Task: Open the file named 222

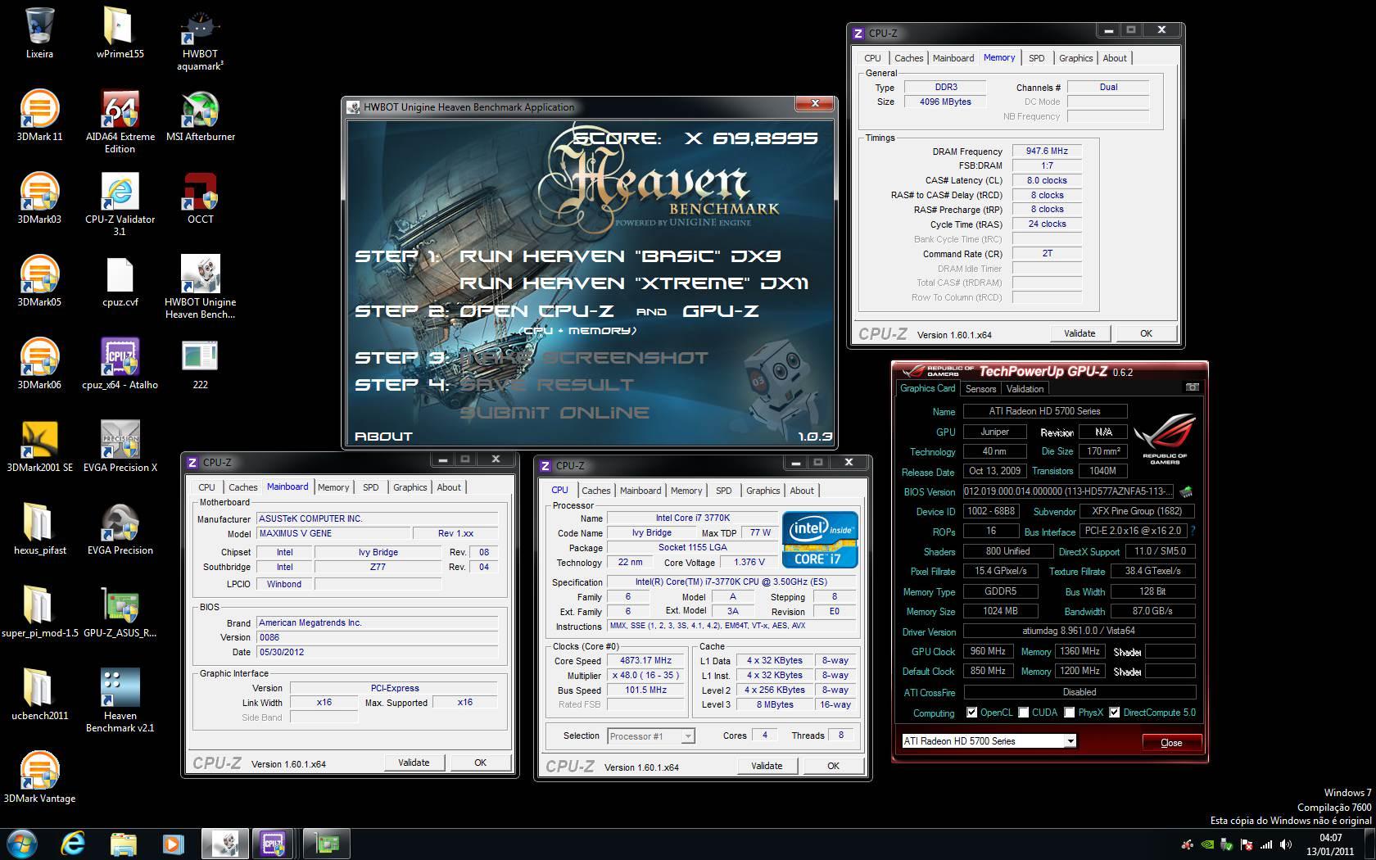Action: [x=200, y=364]
